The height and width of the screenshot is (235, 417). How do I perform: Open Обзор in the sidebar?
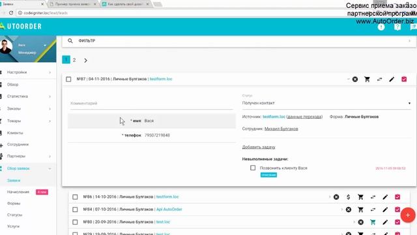coord(13,84)
